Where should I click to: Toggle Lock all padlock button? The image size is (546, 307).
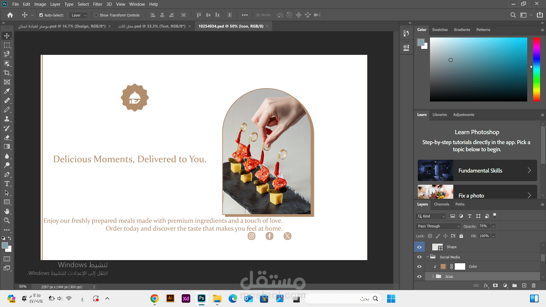pyautogui.click(x=461, y=236)
